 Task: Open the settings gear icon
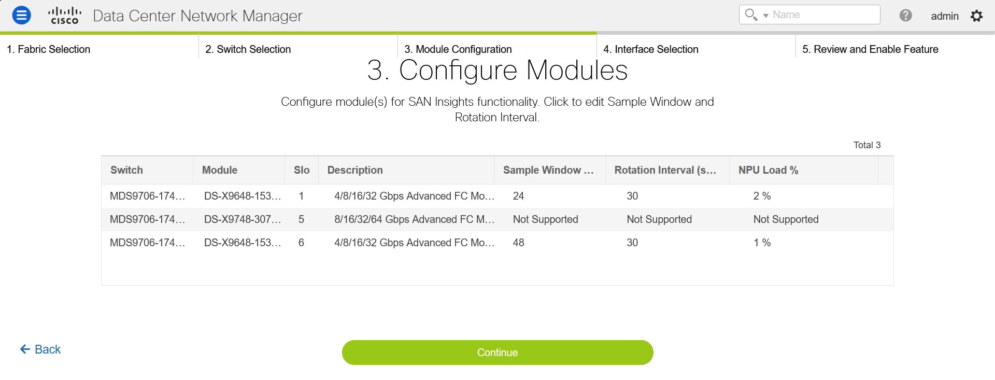[x=976, y=16]
